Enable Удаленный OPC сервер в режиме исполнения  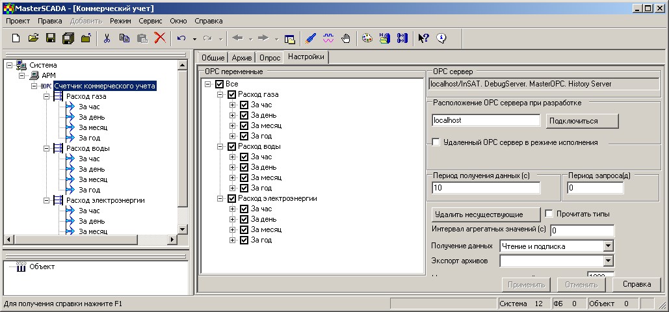click(436, 142)
